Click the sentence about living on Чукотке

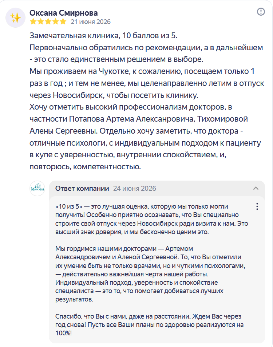pos(147,83)
